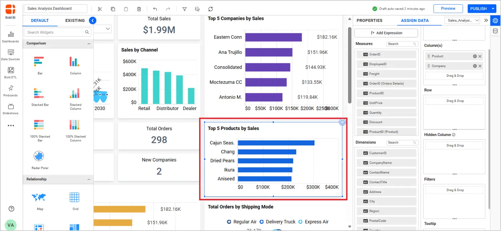Open the widget properties gear in right strip
Screen dimensions: 501x231
click(495, 20)
